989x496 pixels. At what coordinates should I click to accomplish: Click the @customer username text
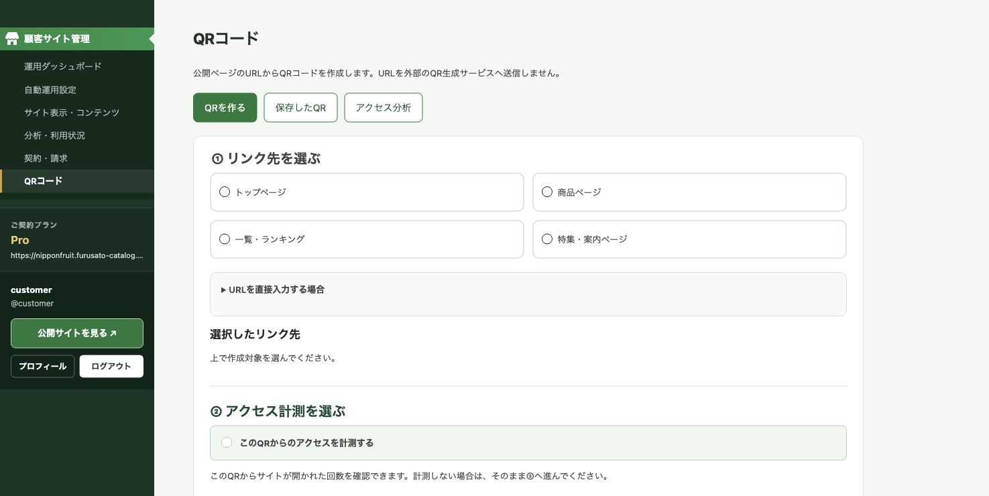tap(32, 304)
